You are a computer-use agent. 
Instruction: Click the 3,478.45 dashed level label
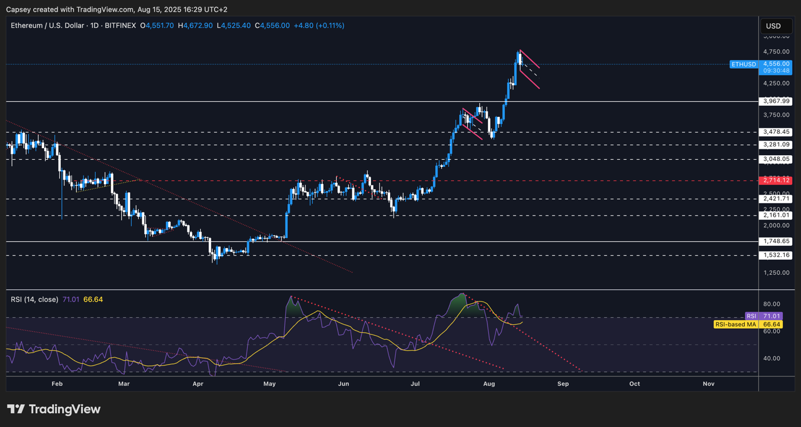click(776, 132)
